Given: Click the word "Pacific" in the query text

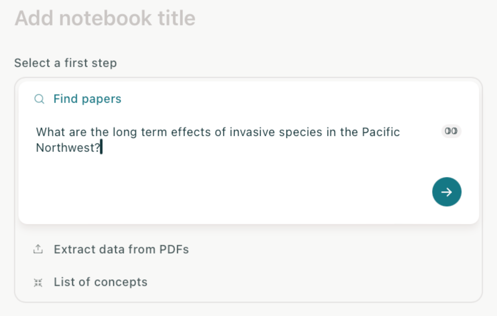Looking at the screenshot, I should coord(381,132).
